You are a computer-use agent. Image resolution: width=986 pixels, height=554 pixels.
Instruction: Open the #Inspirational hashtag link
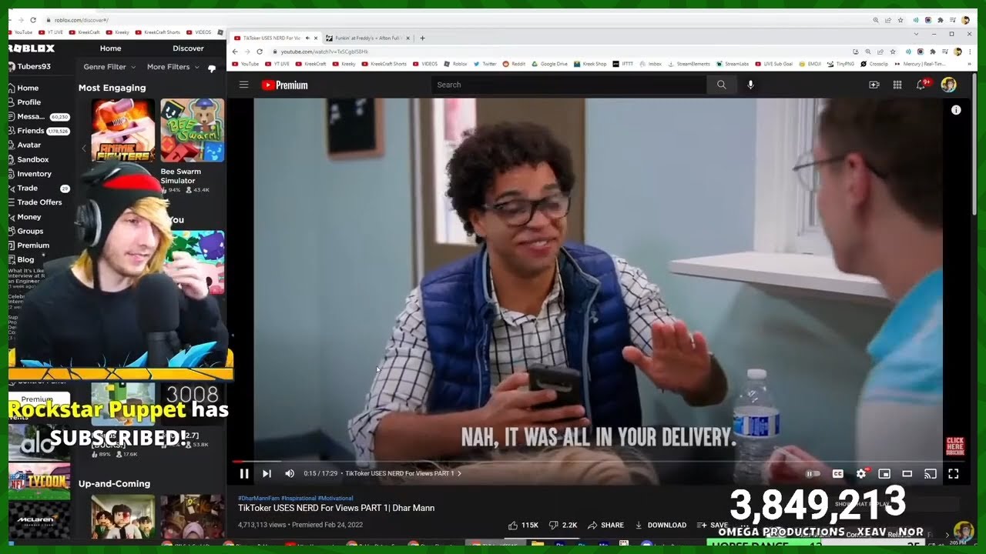(x=298, y=499)
